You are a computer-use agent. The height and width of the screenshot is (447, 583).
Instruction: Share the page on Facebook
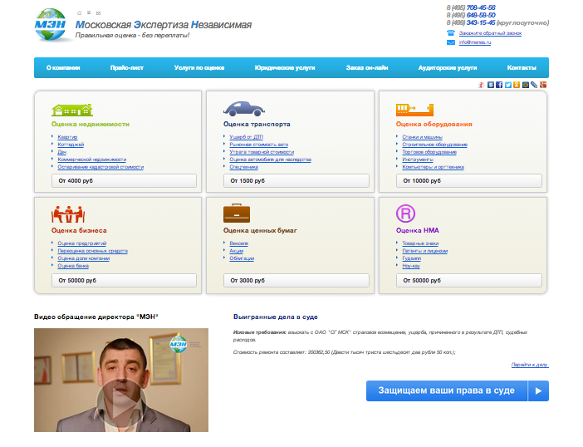499,85
